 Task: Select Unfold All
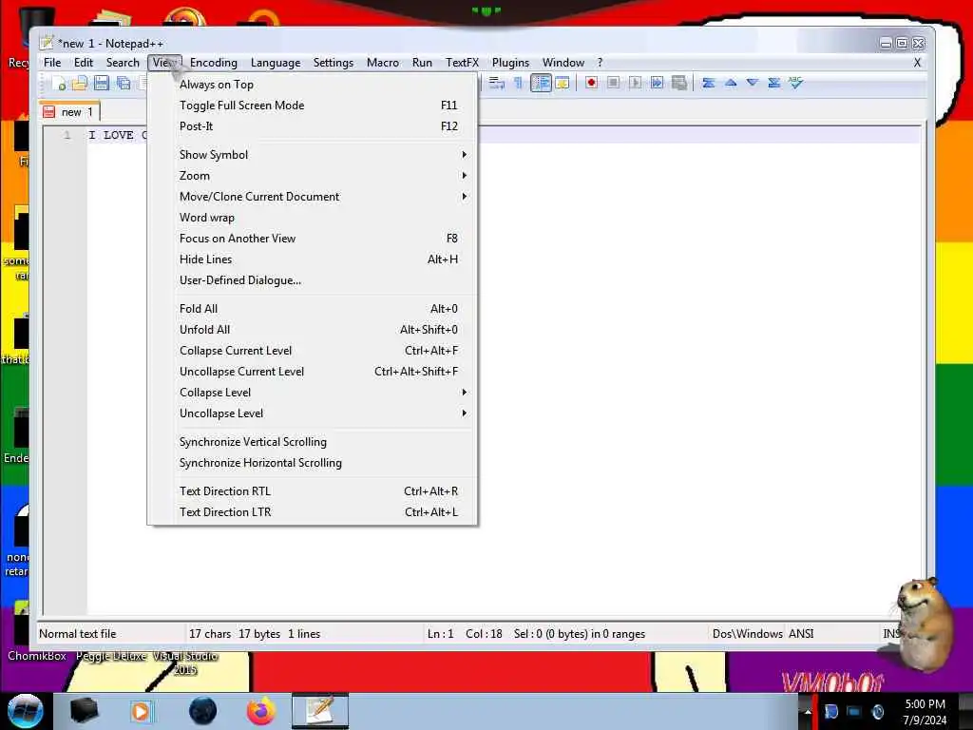point(313,330)
